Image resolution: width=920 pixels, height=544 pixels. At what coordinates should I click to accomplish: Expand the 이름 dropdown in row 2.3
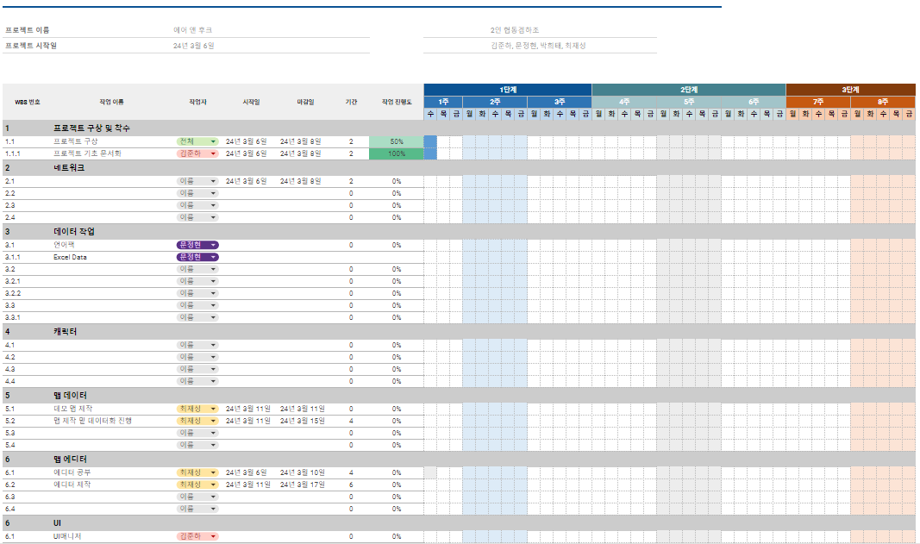pyautogui.click(x=197, y=205)
